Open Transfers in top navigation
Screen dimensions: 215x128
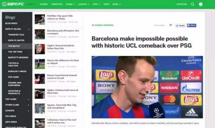pos(57,4)
